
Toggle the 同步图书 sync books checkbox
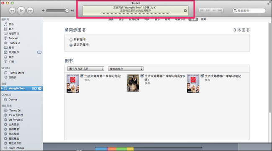coord(66,30)
